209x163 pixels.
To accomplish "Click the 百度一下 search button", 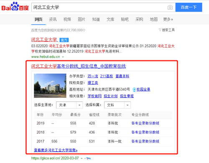I will pos(189,7).
